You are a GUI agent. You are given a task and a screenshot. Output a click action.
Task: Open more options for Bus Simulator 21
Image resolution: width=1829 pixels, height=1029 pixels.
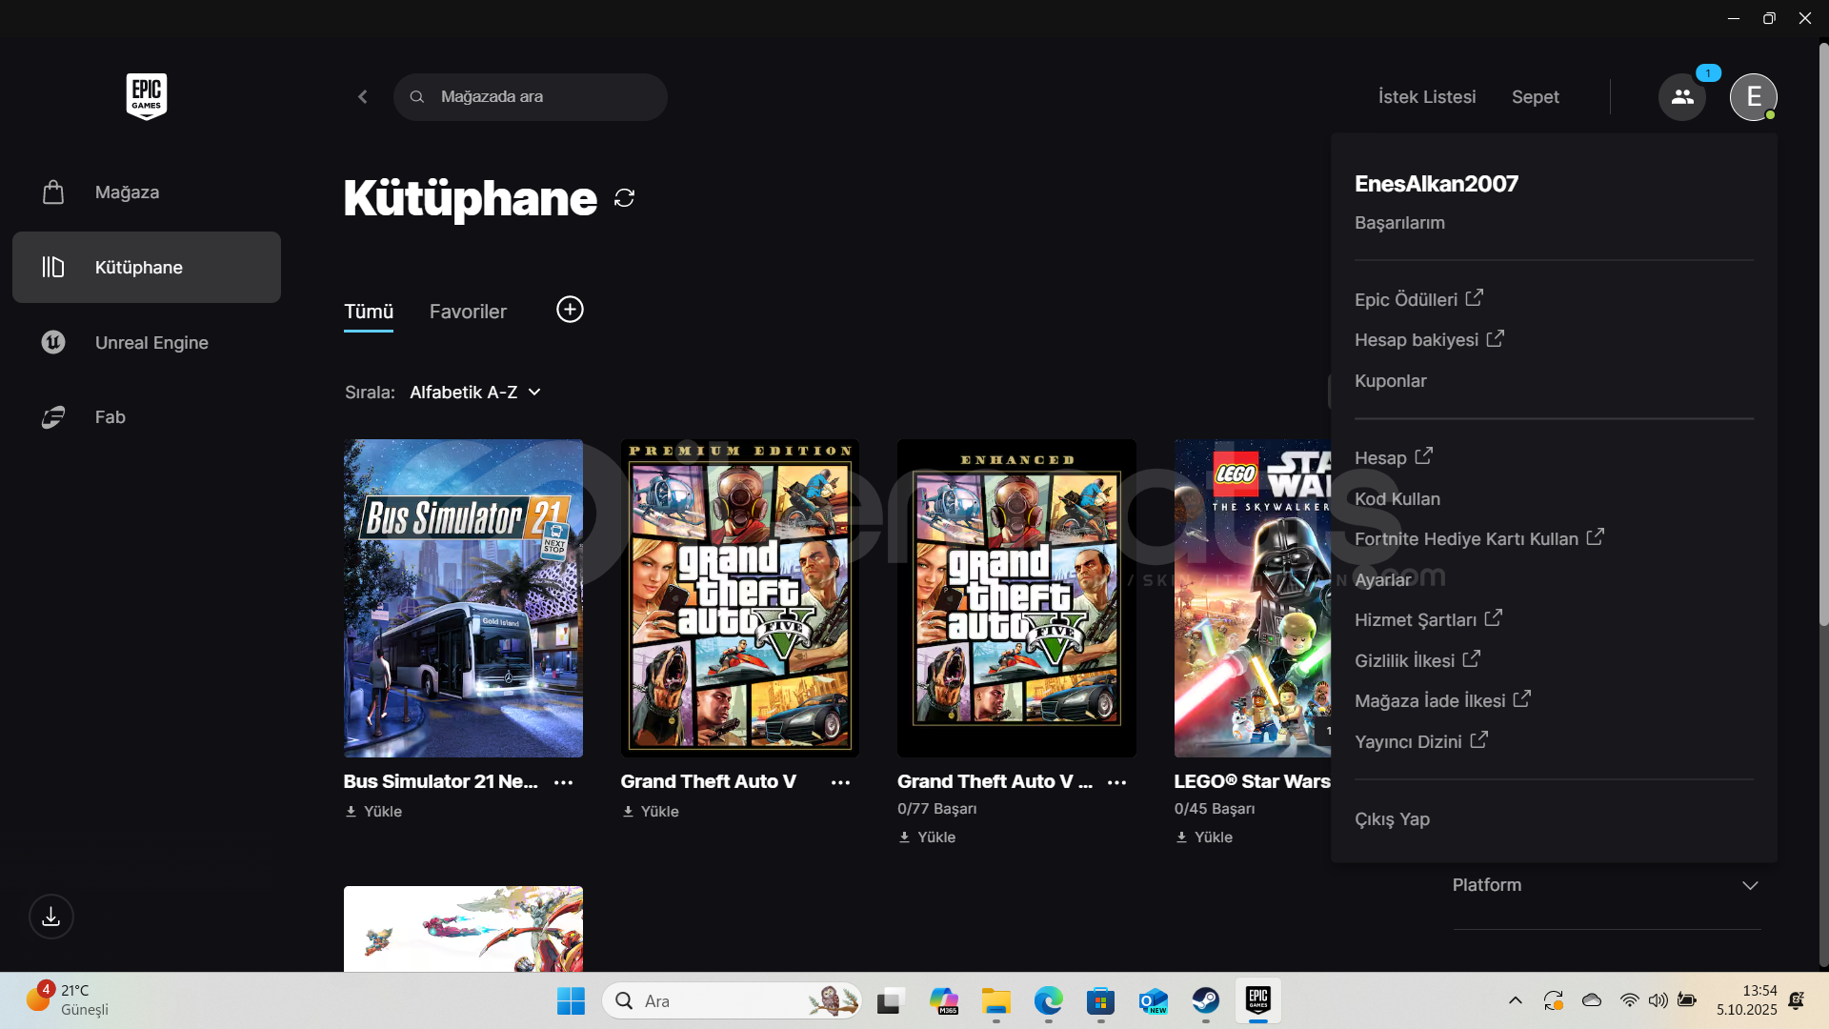(564, 782)
